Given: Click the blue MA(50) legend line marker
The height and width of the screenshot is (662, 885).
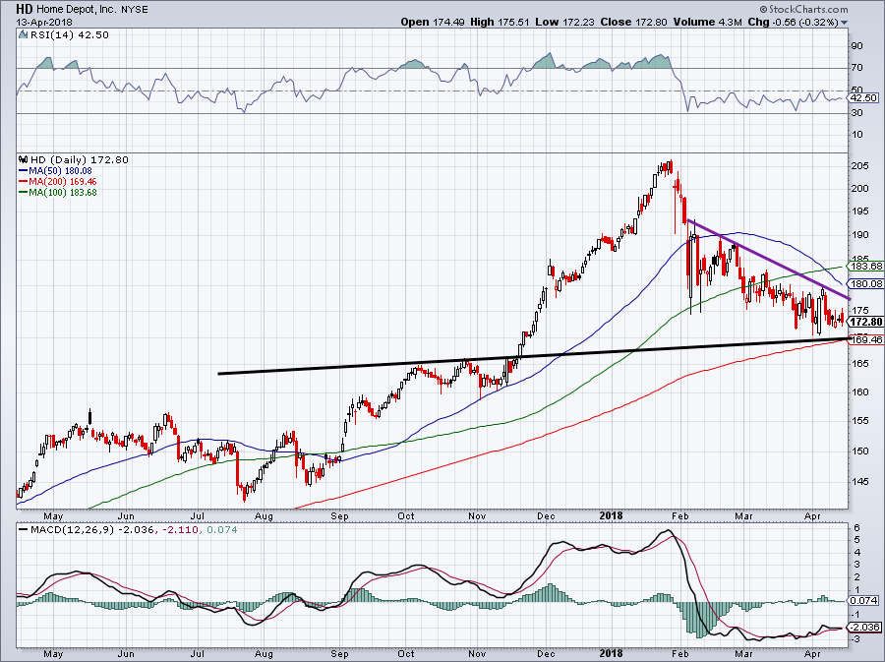Looking at the screenshot, I should (23, 170).
